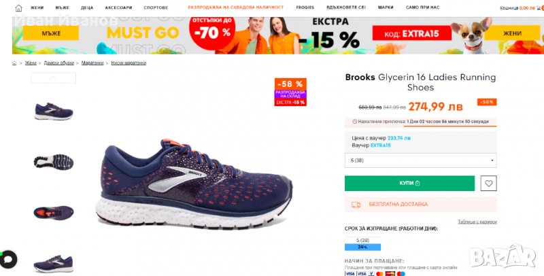This screenshot has height=276, width=544.
Task: Open the home icon in top navigation
Action: [18, 8]
